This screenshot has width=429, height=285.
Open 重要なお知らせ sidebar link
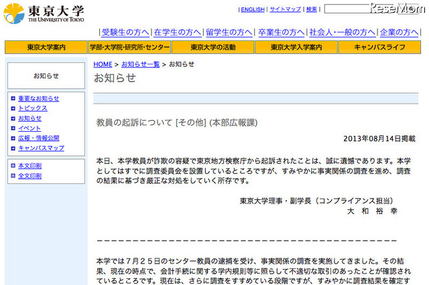pyautogui.click(x=39, y=98)
